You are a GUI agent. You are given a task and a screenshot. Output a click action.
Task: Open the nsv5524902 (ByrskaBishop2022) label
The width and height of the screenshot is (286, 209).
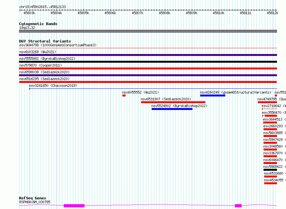tap(179, 106)
